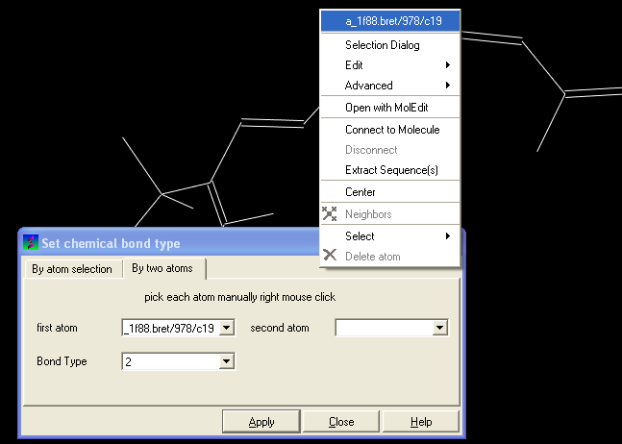The height and width of the screenshot is (444, 622).
Task: Click the Delete atom X icon
Action: pyautogui.click(x=330, y=256)
